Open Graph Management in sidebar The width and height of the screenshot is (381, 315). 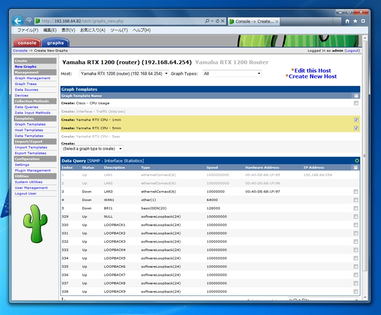pos(32,78)
